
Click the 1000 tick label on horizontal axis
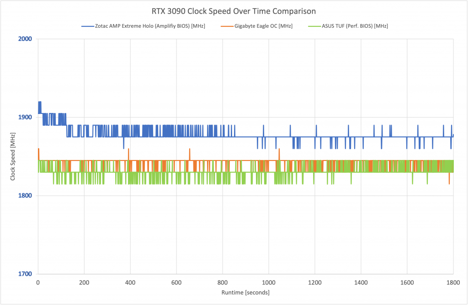point(269,283)
